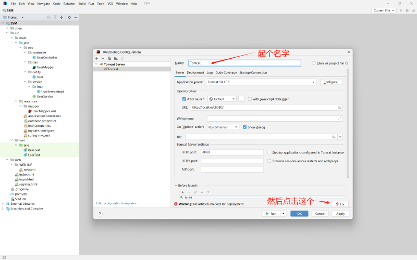This screenshot has height=260, width=417.
Task: Open the help question mark button
Action: [x=100, y=214]
